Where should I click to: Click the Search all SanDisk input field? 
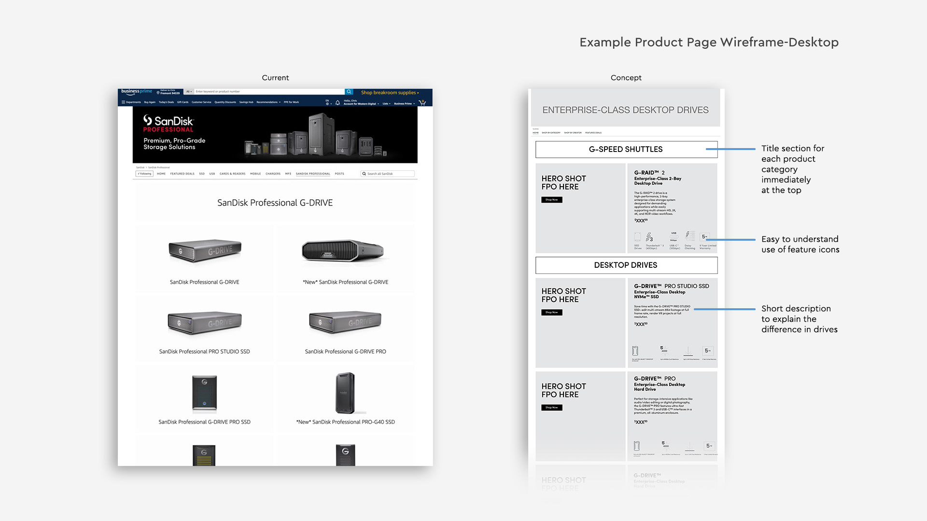[388, 174]
